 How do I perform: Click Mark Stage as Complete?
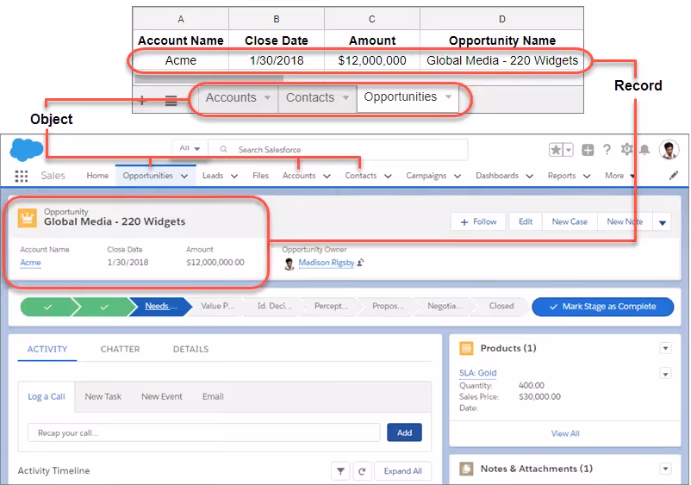pyautogui.click(x=603, y=307)
